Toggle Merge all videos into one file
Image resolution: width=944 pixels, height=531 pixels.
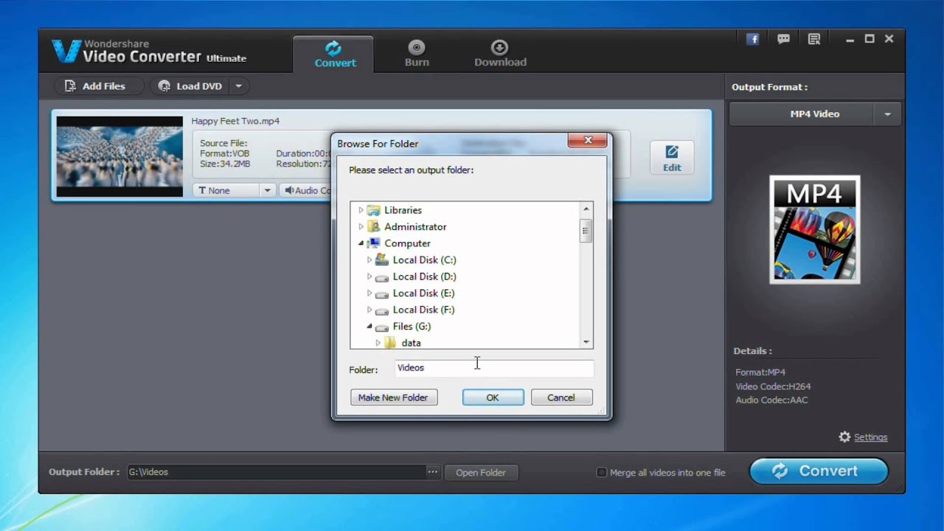(x=601, y=472)
